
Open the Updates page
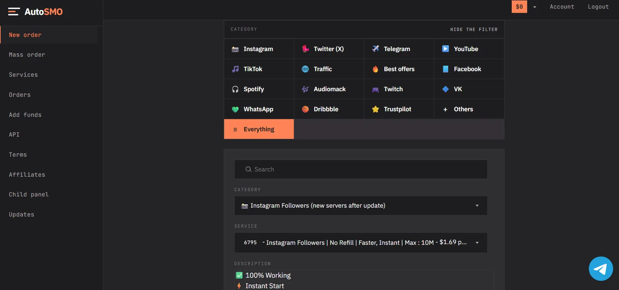22,215
